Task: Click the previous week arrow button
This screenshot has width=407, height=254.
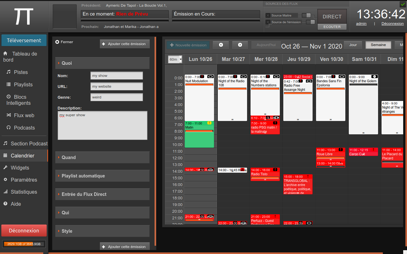Action: coord(221,45)
